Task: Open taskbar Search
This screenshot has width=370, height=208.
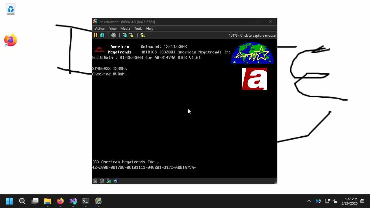Action: 22,201
